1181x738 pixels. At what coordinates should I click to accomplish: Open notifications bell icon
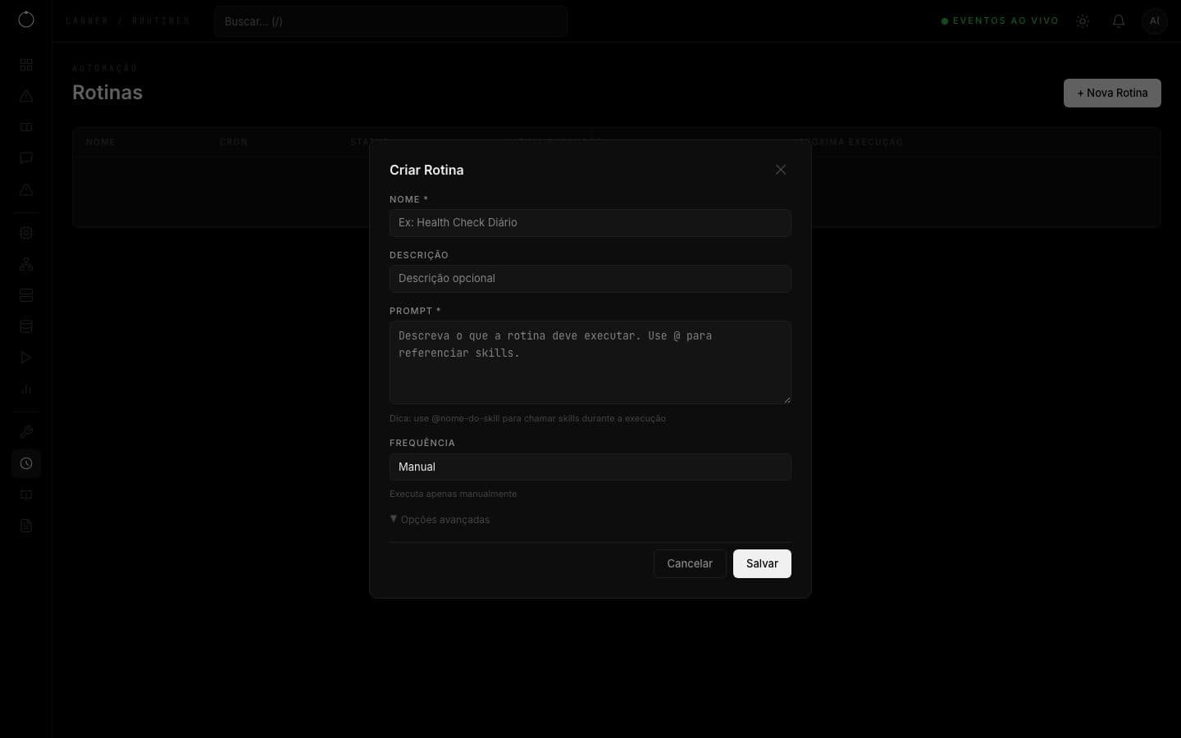tap(1119, 21)
